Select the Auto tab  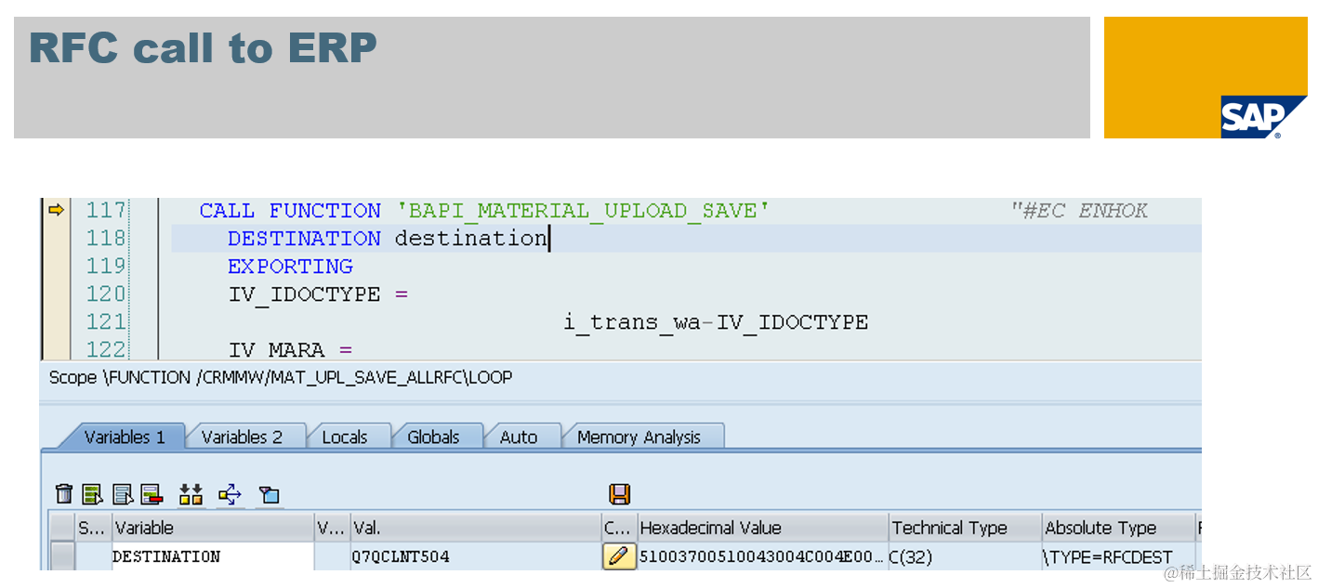[519, 437]
